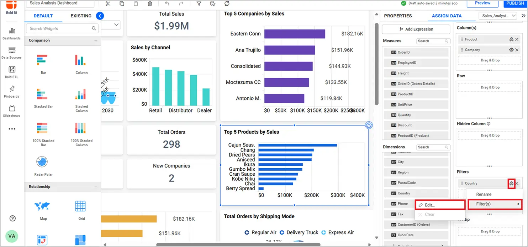Select the UnitPrice measure field
528x247 pixels.
(416, 105)
